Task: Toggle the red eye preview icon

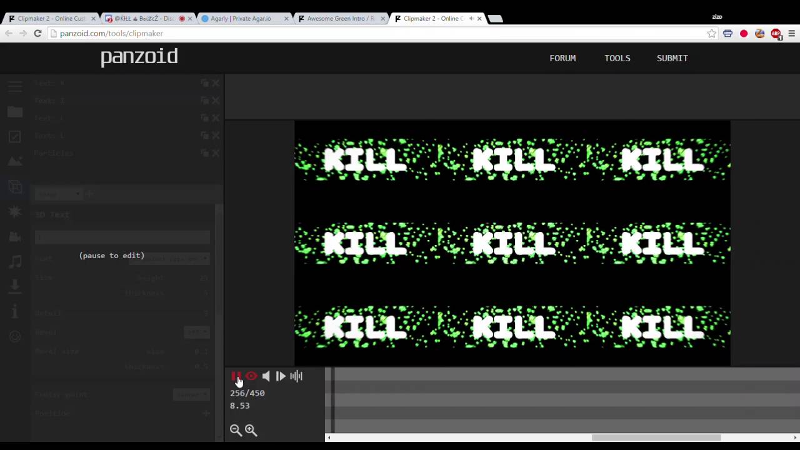Action: [251, 376]
